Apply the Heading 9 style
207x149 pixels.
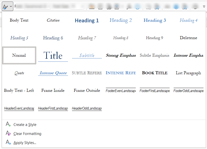coord(155,38)
